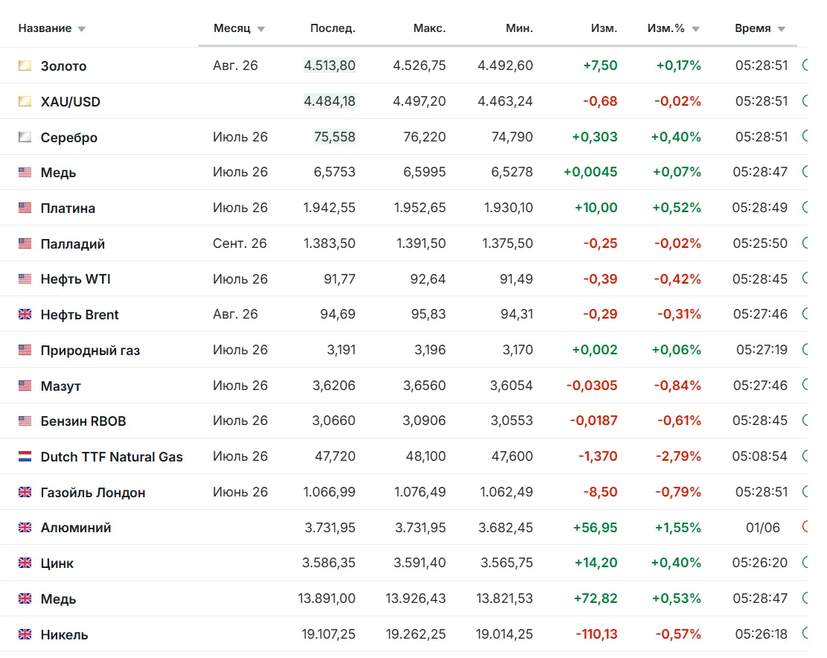This screenshot has height=658, width=827.
Task: Open the Месяц column sort arrow
Action: coord(261,29)
